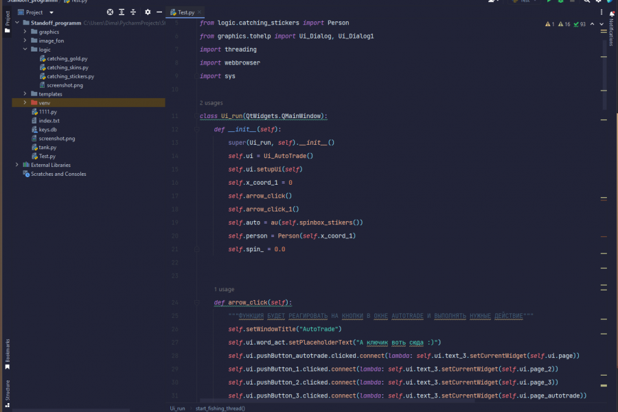Select root-level screenshot.png below keys.db
The height and width of the screenshot is (412, 618).
point(57,139)
